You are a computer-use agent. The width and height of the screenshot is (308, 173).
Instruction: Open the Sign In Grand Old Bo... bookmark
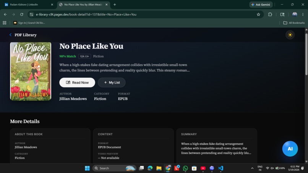tap(29, 23)
